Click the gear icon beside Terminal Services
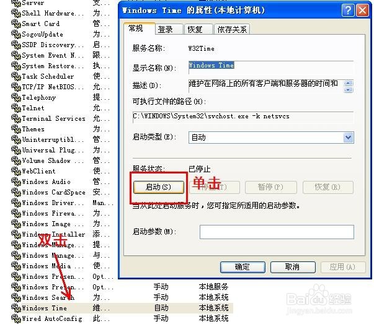Viewport: 374px width, 324px height. (x=16, y=118)
